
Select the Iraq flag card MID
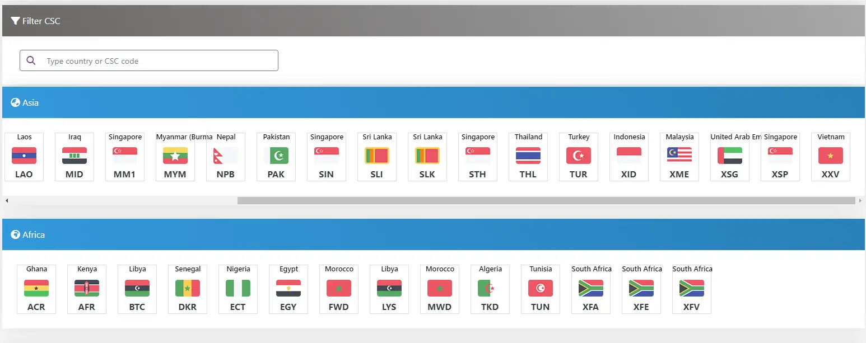tap(75, 157)
